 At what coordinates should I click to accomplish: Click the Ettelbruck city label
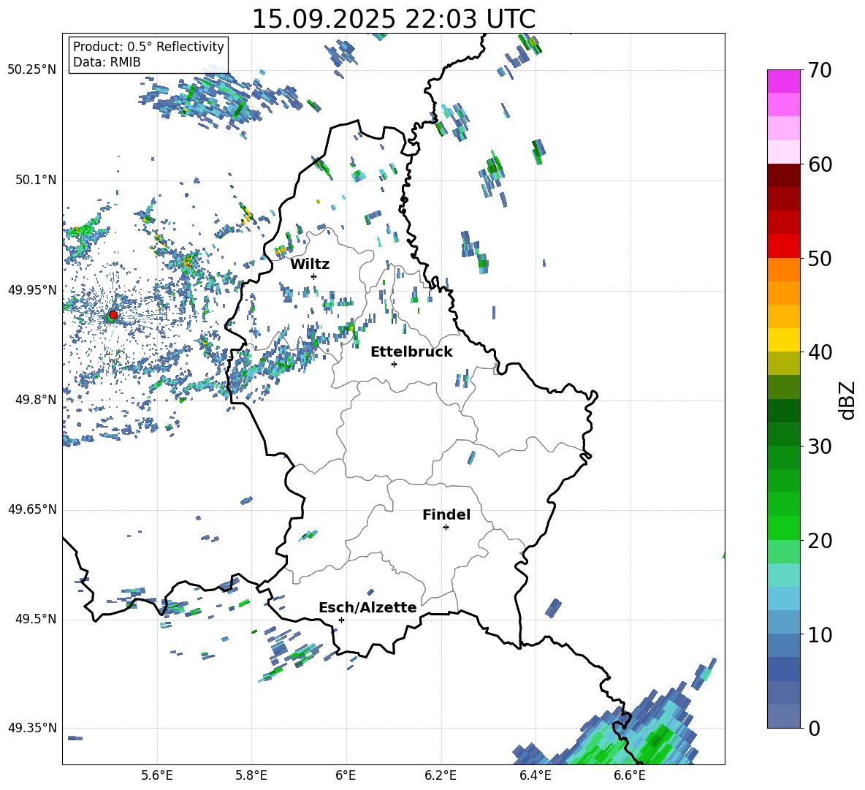[411, 352]
